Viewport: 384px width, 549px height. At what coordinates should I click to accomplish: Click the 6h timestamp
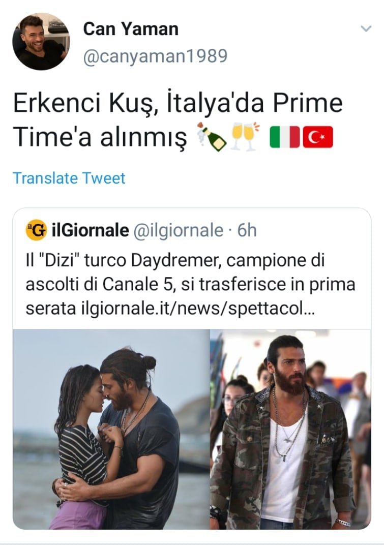point(247,231)
